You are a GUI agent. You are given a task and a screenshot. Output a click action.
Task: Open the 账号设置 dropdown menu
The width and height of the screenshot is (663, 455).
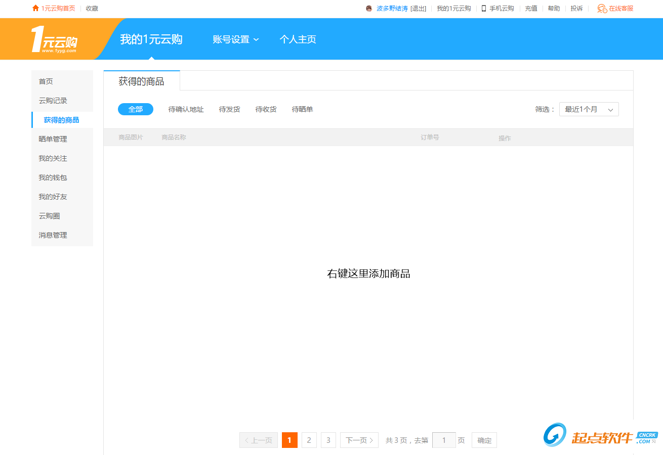(236, 39)
